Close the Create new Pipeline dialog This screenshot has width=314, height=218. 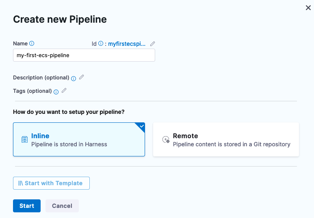click(x=308, y=8)
